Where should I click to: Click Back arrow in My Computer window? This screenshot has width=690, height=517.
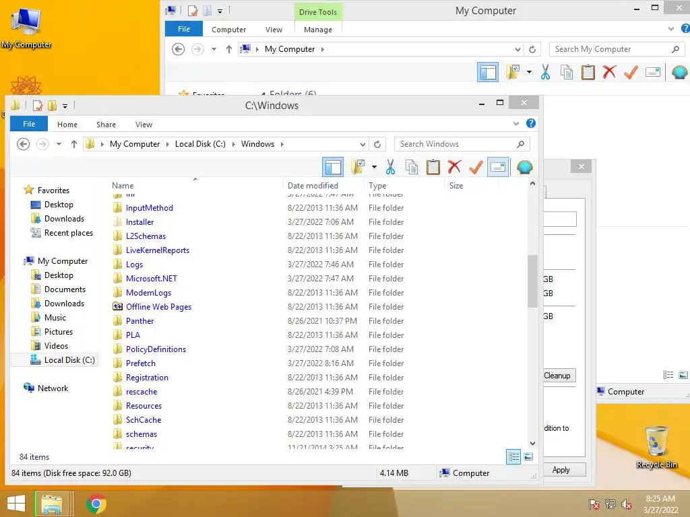[178, 49]
